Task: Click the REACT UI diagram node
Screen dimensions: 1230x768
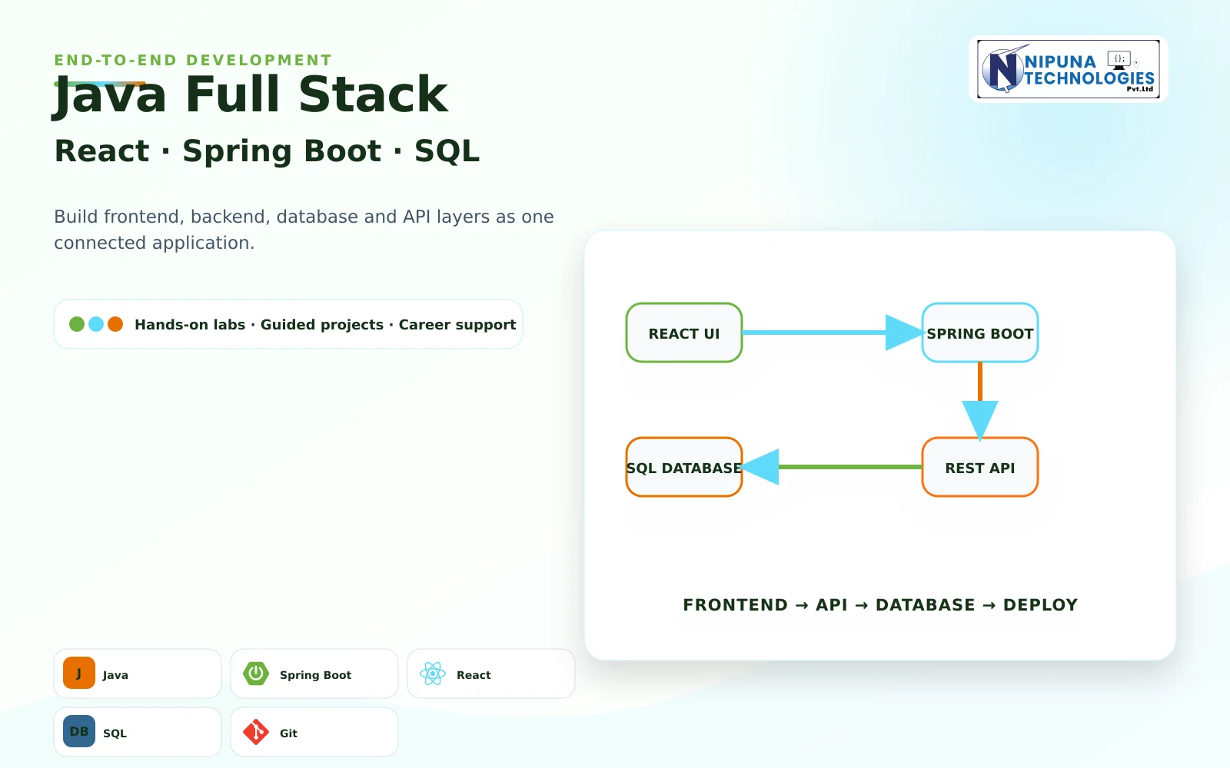Action: coord(684,333)
